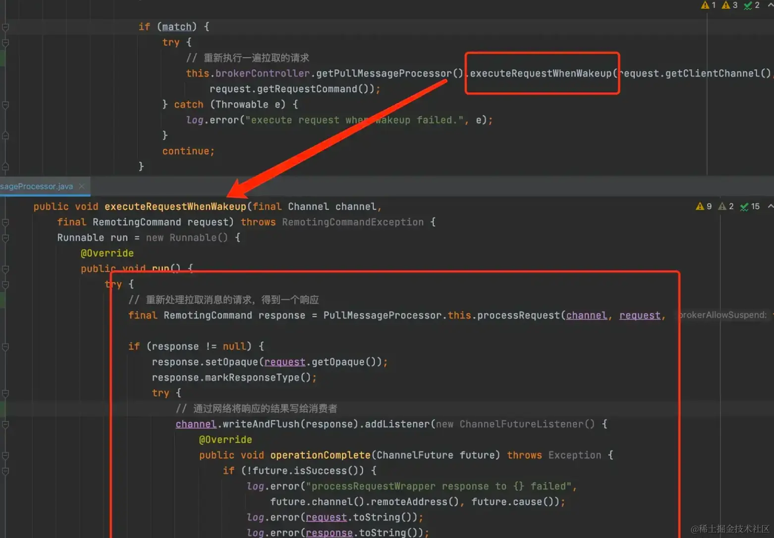
Task: Click 'executeRequestWhenWakeup' call in upper editor
Action: pos(541,73)
